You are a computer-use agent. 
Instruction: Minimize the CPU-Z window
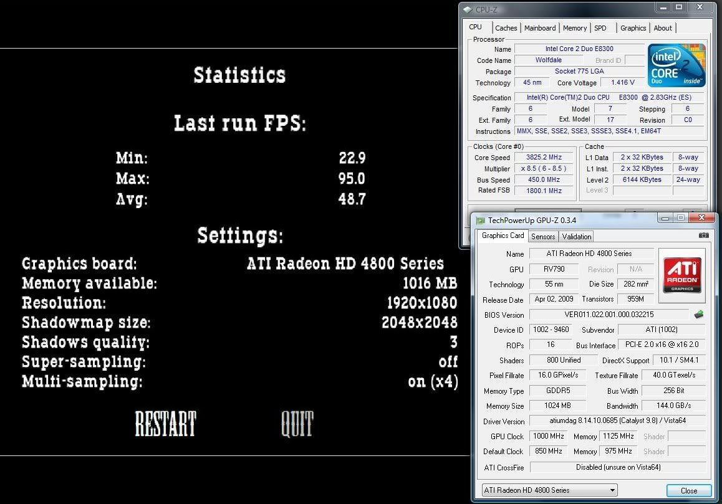[x=663, y=7]
